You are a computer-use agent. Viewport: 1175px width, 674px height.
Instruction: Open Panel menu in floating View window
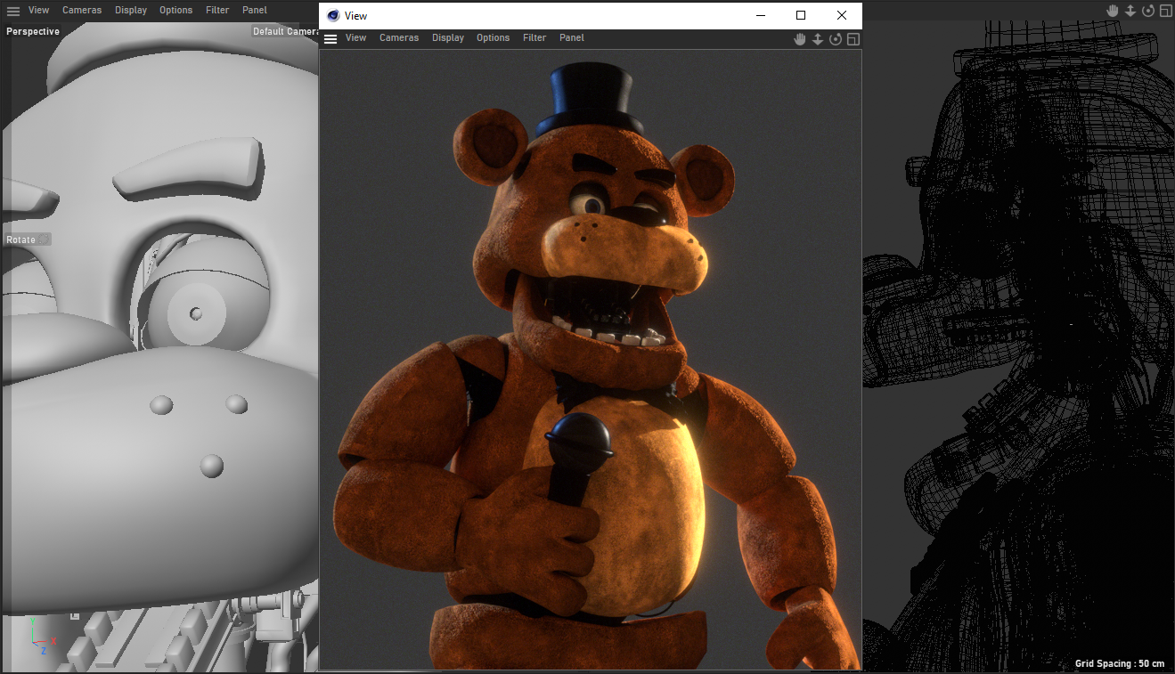(x=572, y=38)
